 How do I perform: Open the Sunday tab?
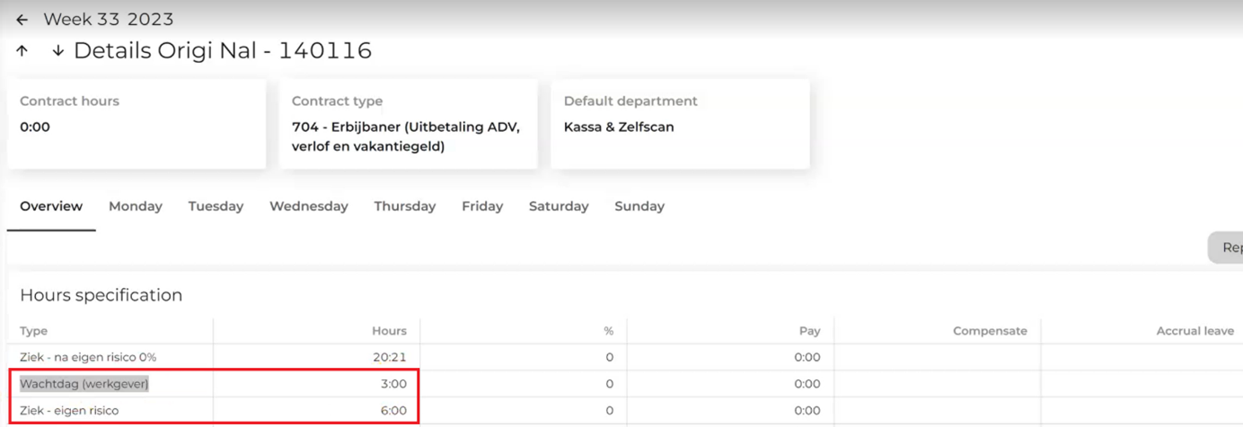[639, 206]
